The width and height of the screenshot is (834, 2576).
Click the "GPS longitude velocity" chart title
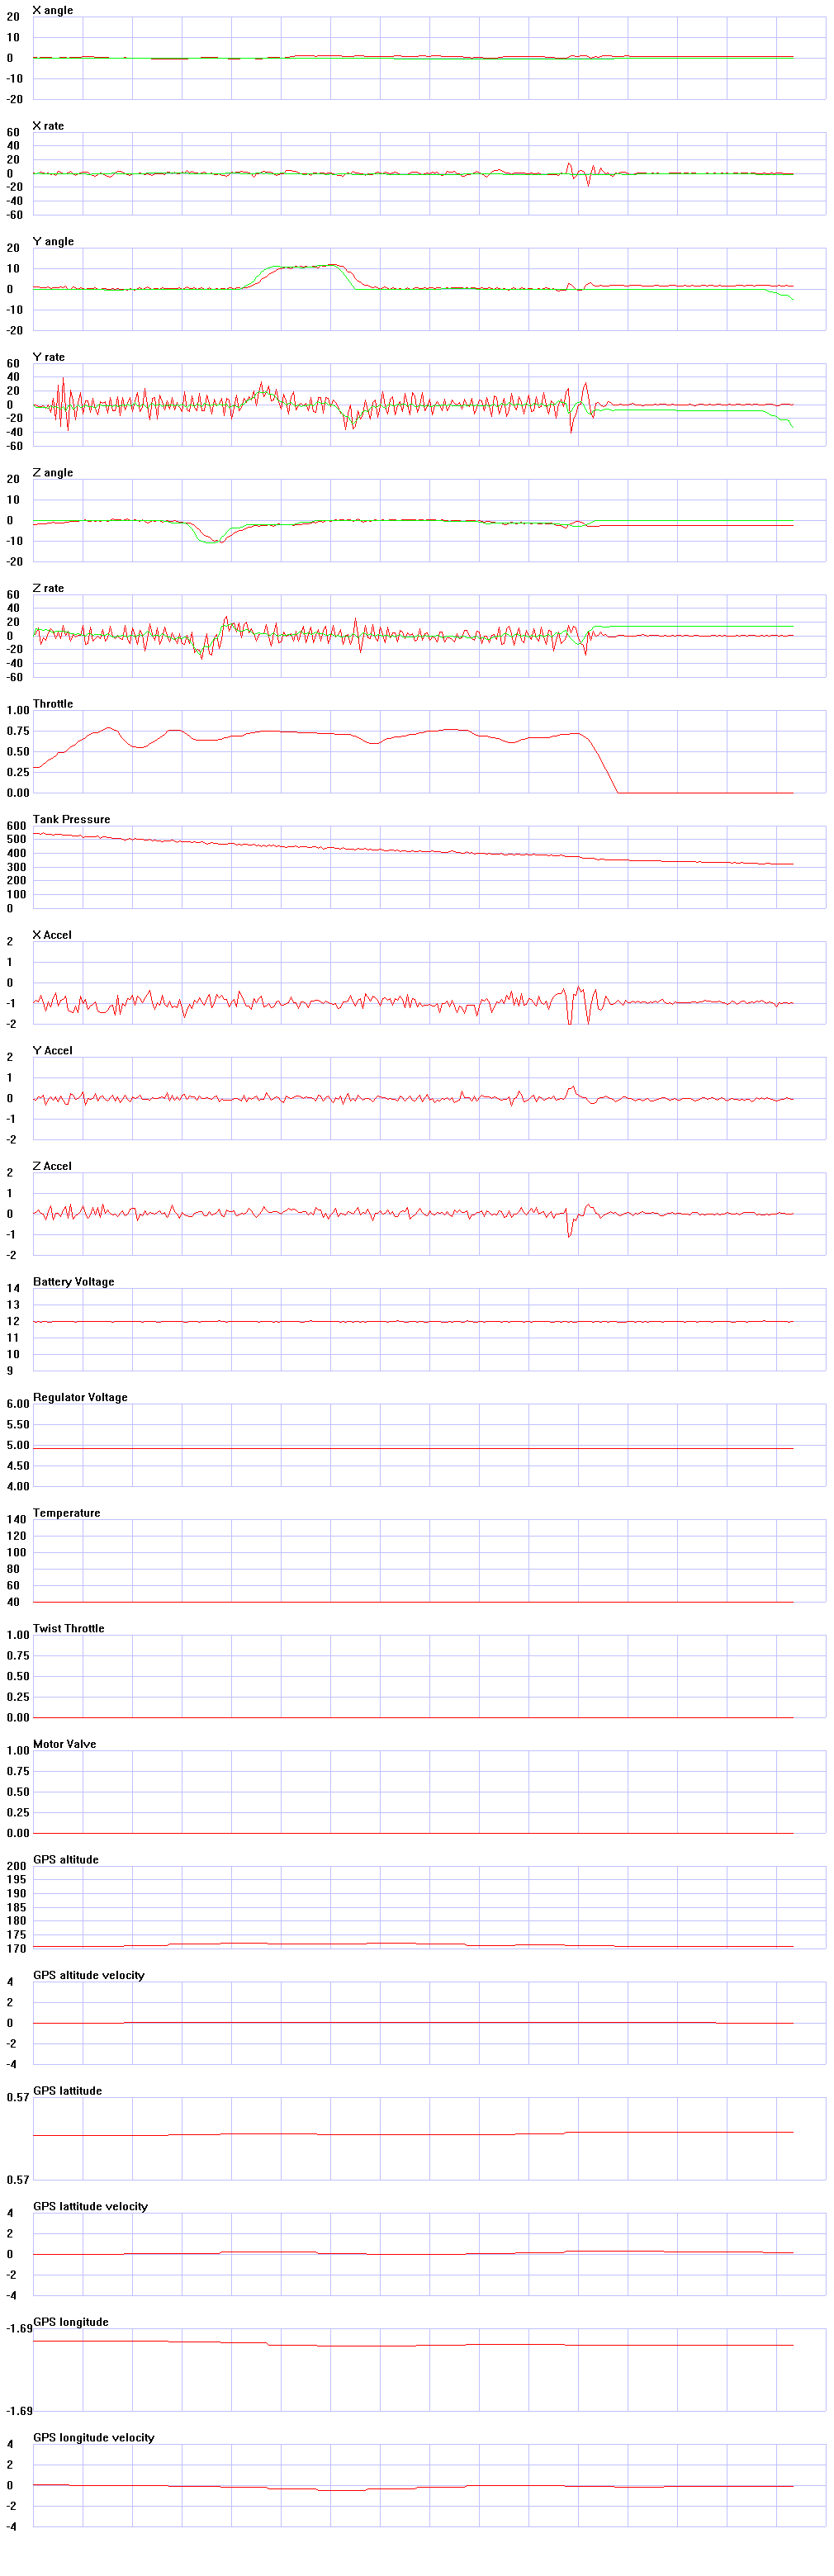[94, 2437]
